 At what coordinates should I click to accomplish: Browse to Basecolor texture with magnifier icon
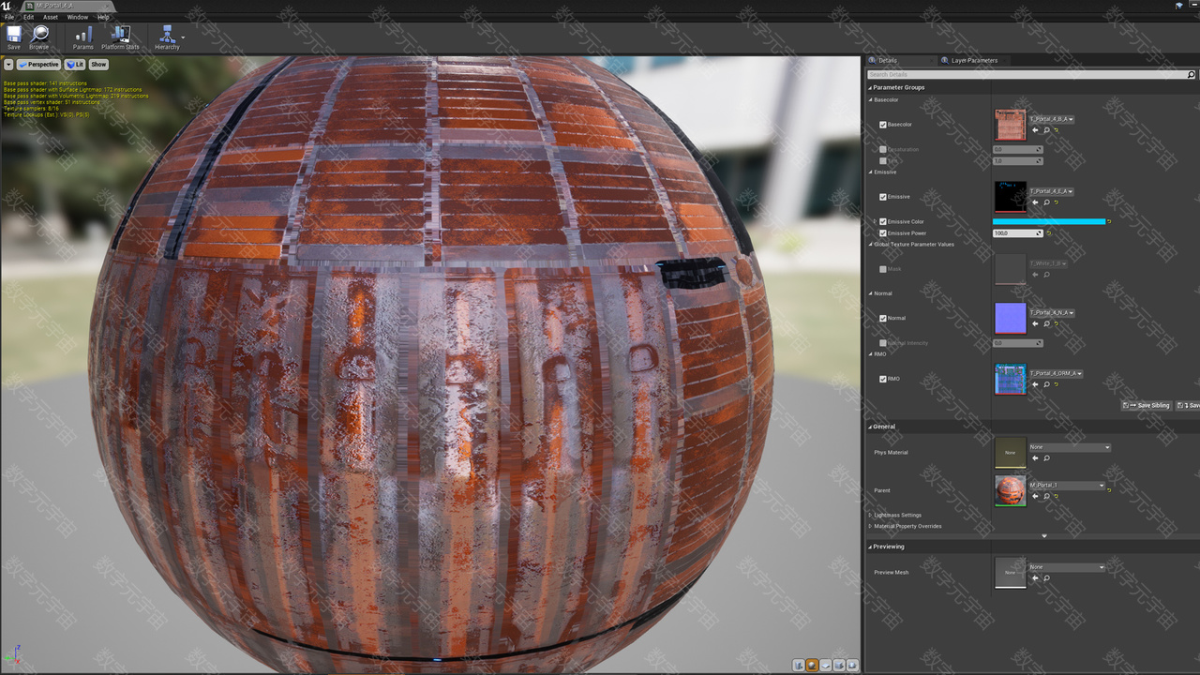coord(1046,130)
